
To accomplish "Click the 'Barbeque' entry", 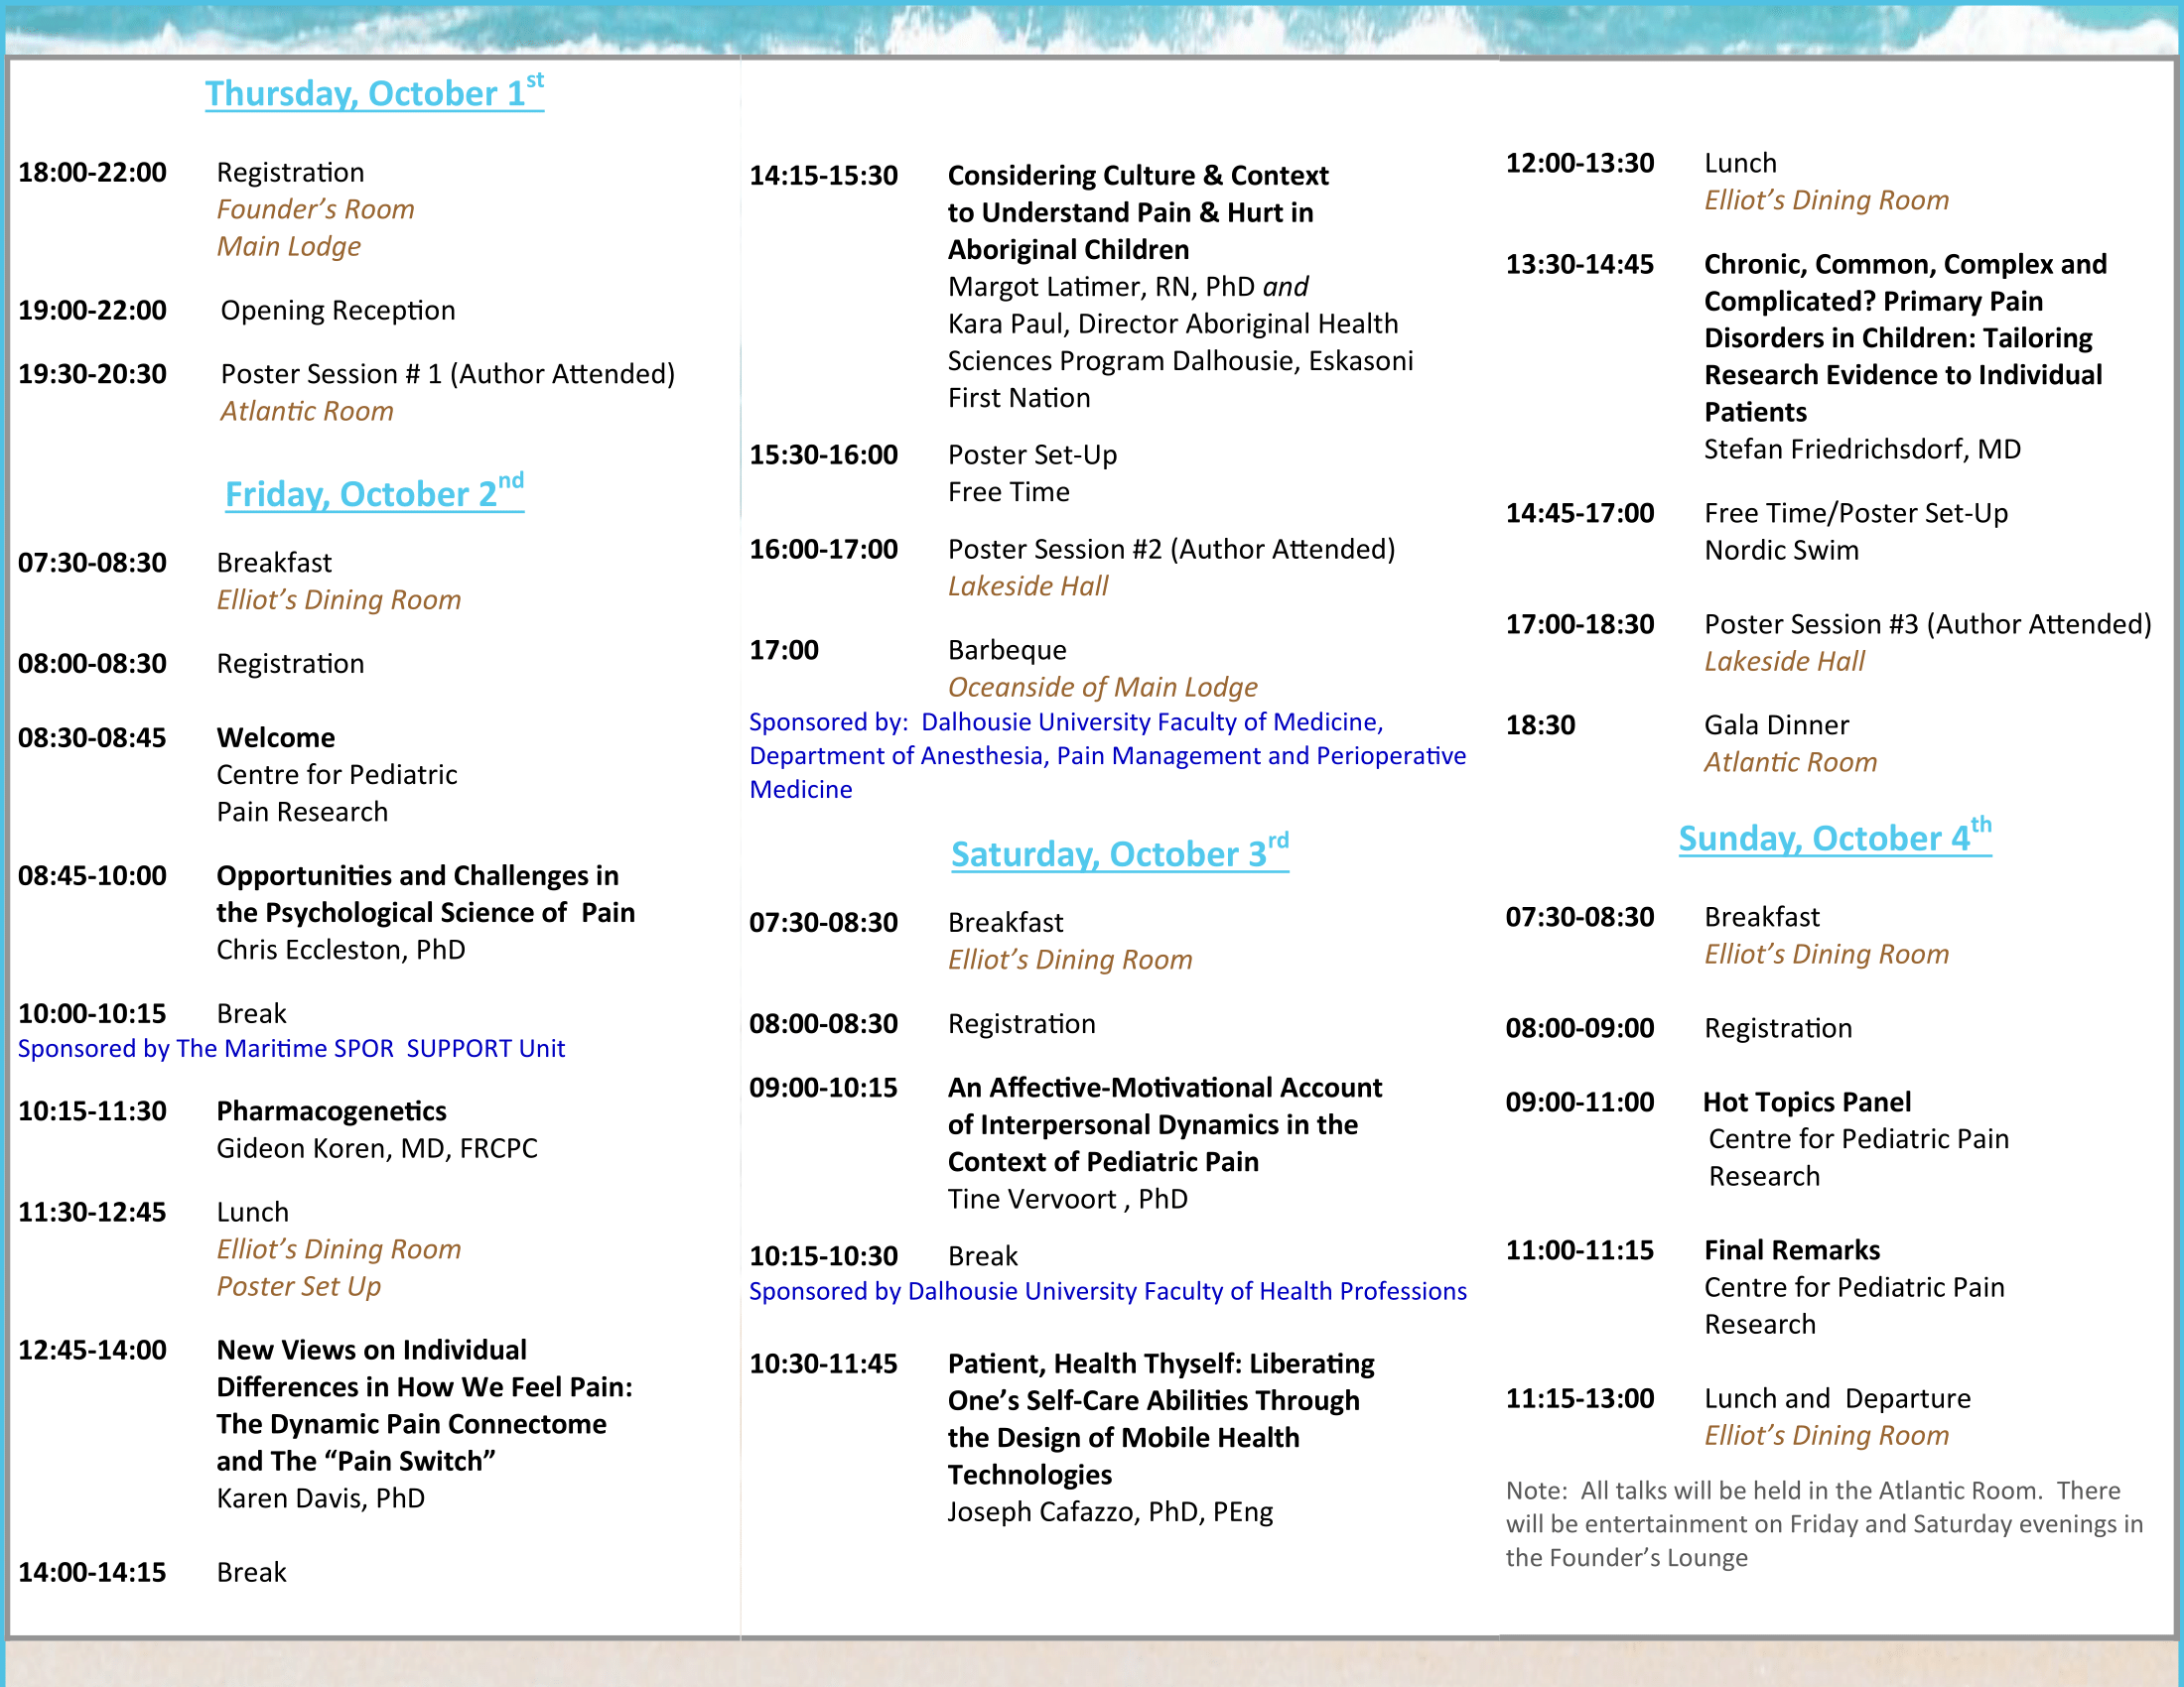I will point(1007,650).
